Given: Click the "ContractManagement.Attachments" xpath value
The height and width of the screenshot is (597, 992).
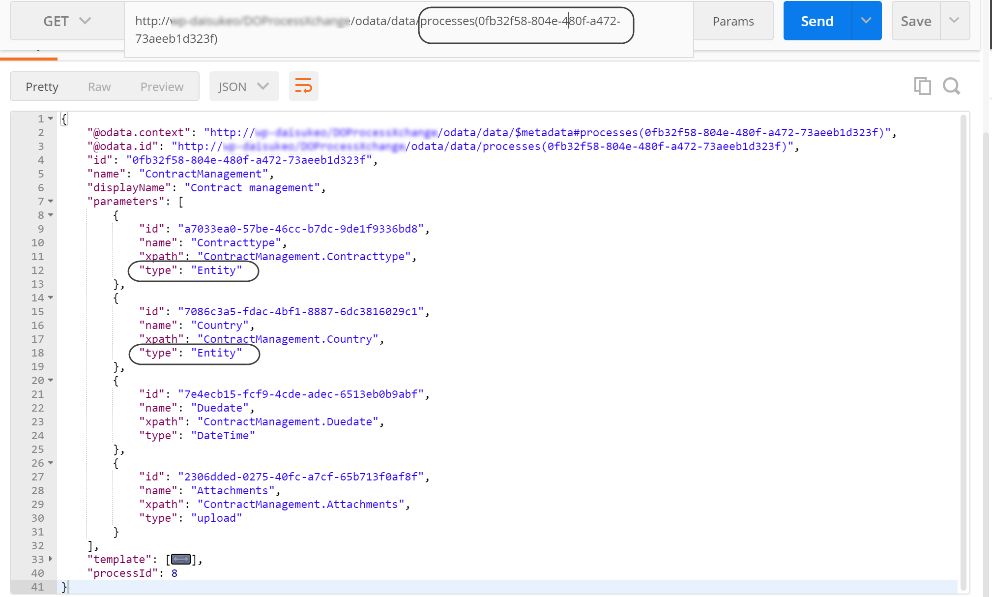Looking at the screenshot, I should [301, 504].
